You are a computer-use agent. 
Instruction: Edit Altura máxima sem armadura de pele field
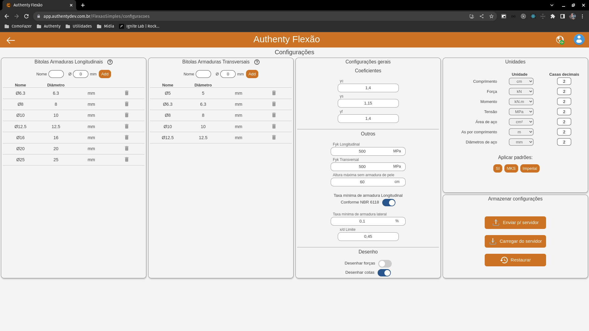(x=368, y=182)
